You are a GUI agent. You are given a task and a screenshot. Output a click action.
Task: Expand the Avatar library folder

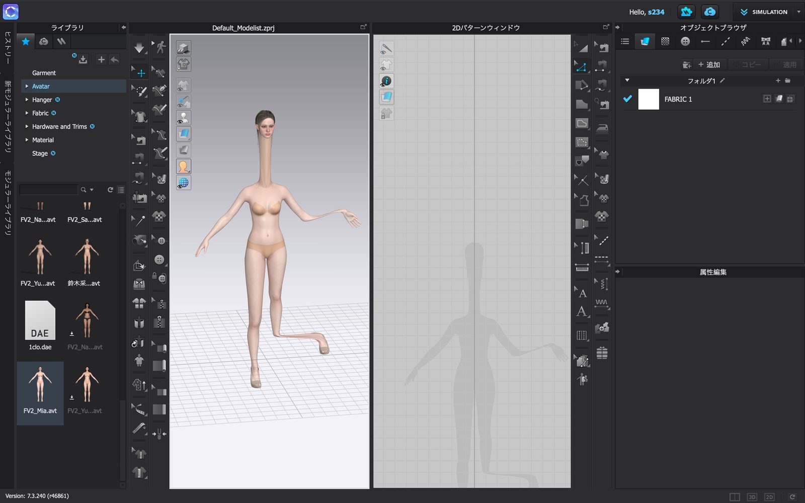coord(27,86)
